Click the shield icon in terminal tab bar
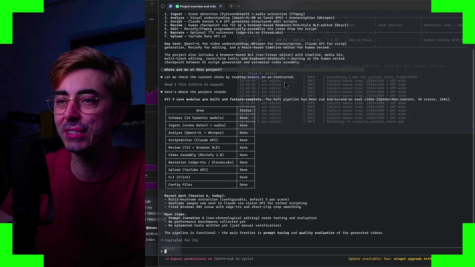The width and height of the screenshot is (475, 267). (x=163, y=6)
